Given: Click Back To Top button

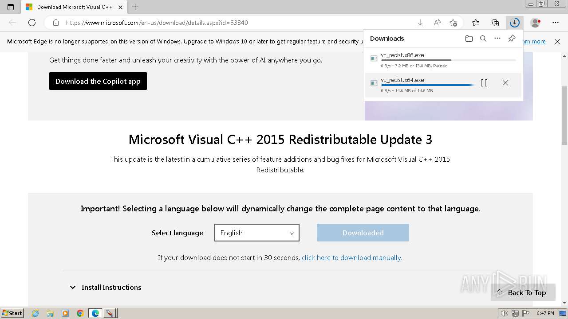Looking at the screenshot, I should 523,292.
